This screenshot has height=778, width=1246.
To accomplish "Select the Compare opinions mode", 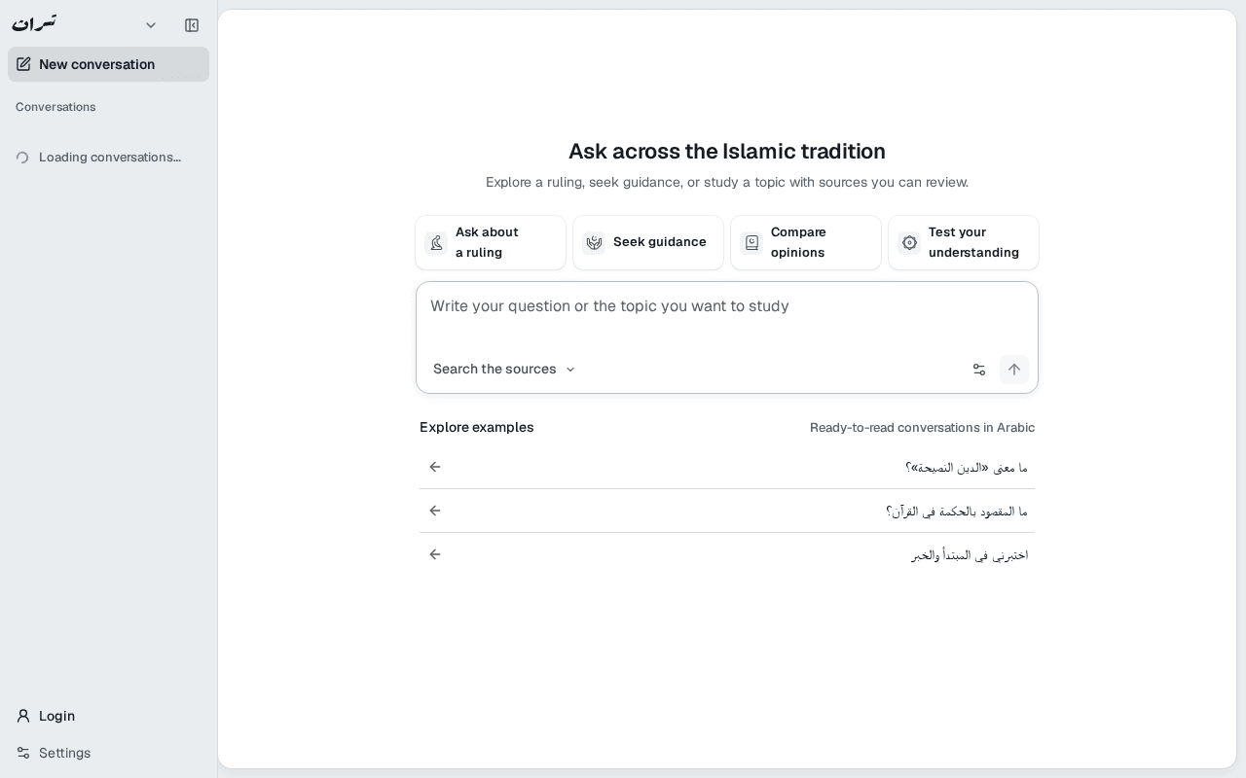I will coord(806,242).
